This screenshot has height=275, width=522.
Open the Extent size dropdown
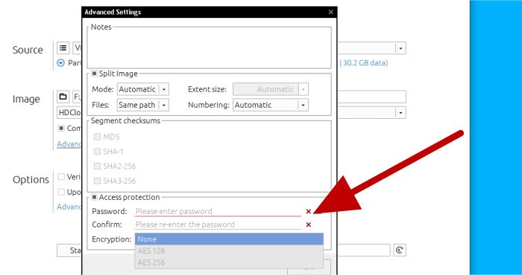pyautogui.click(x=270, y=89)
